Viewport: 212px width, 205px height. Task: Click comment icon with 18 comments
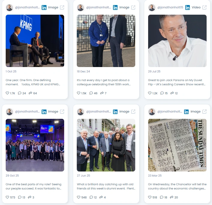(x=162, y=197)
